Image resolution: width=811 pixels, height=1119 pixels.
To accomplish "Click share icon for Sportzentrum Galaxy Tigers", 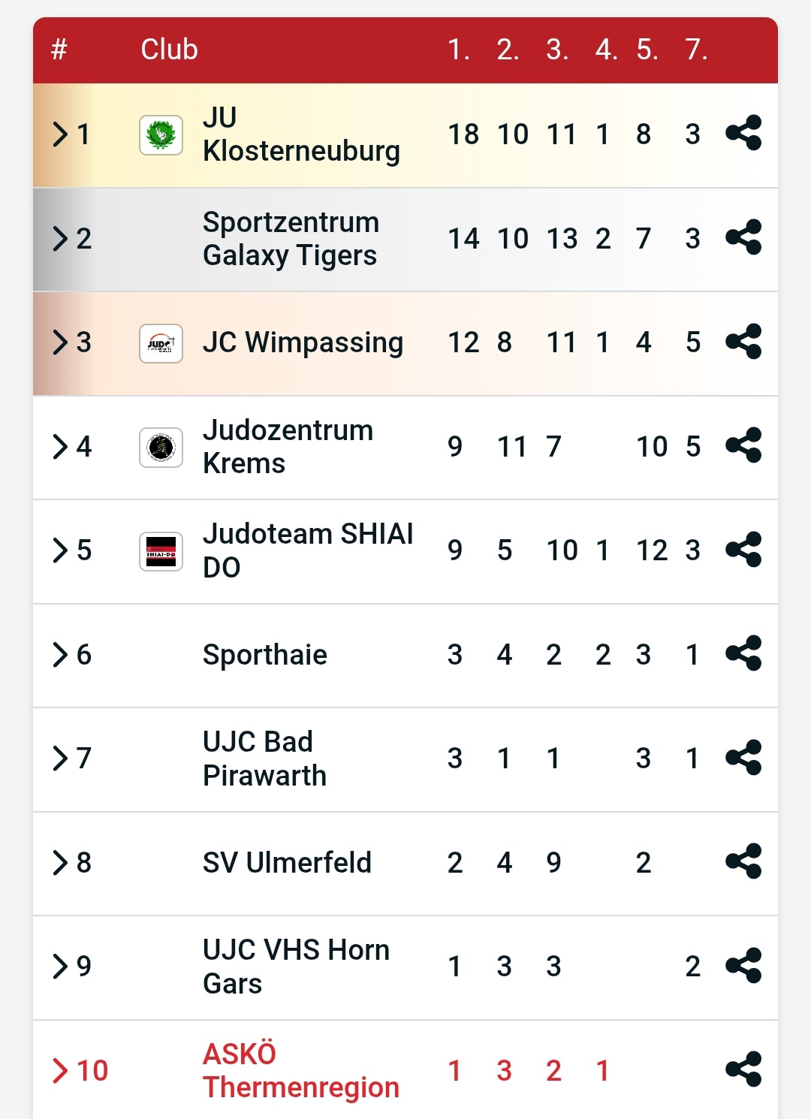I will click(743, 238).
